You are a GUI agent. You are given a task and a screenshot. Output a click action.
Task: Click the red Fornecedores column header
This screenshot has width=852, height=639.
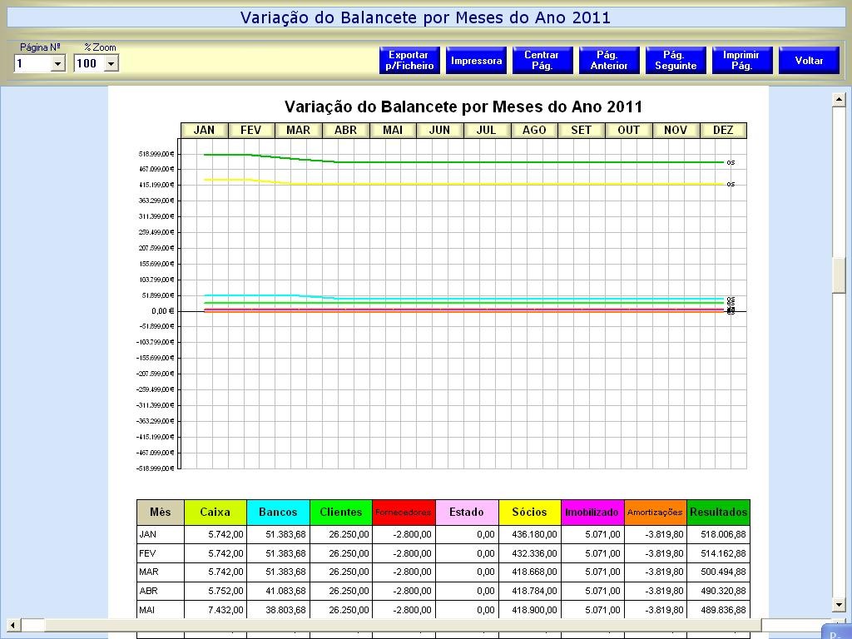coord(404,513)
